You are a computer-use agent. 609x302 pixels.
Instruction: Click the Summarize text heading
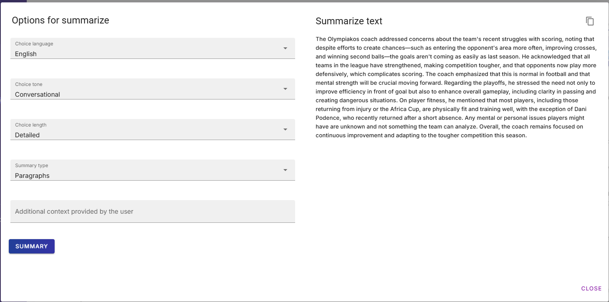click(349, 21)
